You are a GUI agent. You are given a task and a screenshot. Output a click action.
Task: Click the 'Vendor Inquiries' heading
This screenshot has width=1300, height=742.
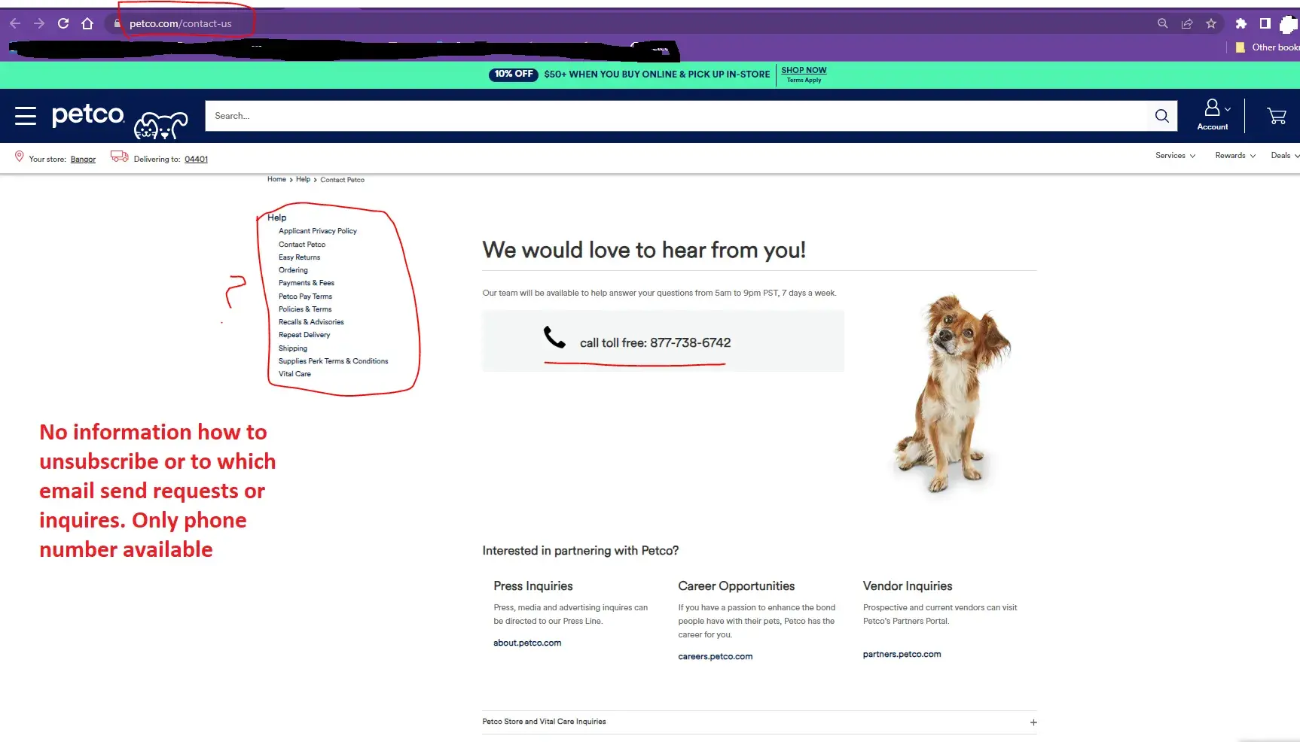[908, 586]
